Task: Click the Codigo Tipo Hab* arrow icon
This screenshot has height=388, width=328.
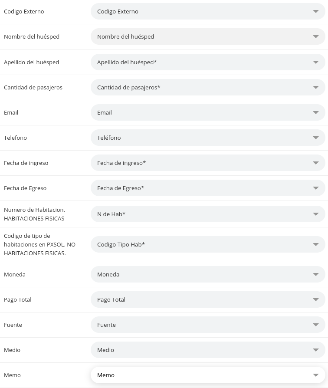Action: pos(316,244)
